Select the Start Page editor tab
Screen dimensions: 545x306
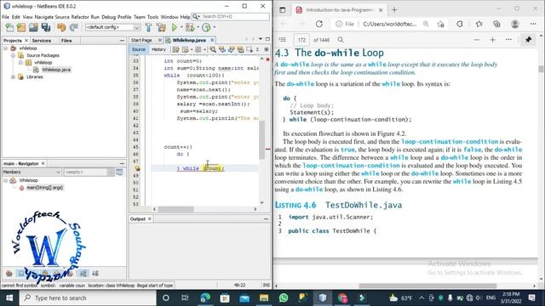pos(141,40)
